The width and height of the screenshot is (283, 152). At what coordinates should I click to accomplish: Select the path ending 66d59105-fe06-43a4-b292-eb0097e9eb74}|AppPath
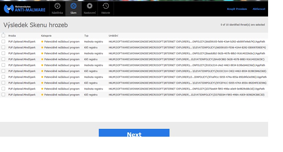pos(187,42)
